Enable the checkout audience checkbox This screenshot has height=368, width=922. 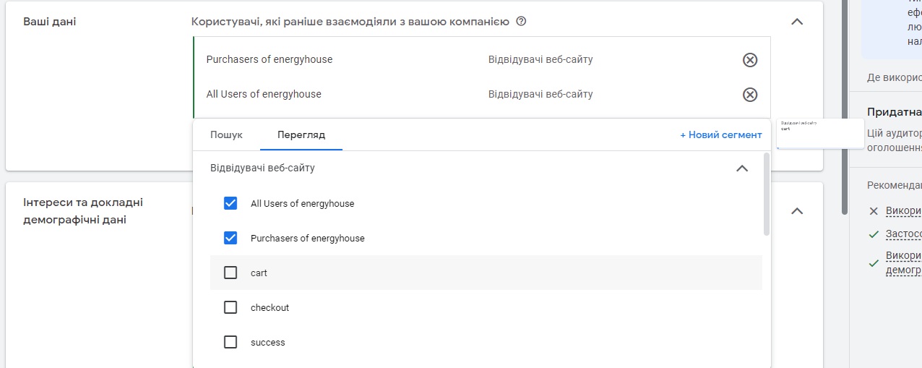(231, 307)
